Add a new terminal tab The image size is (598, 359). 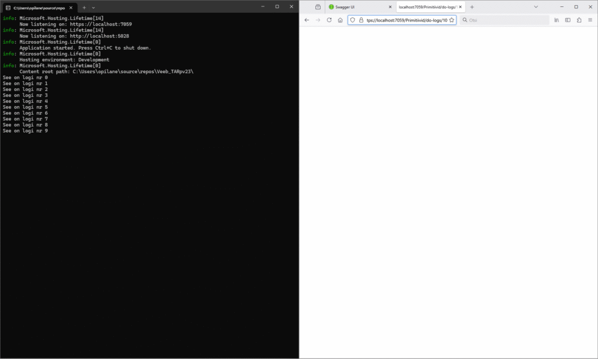84,8
